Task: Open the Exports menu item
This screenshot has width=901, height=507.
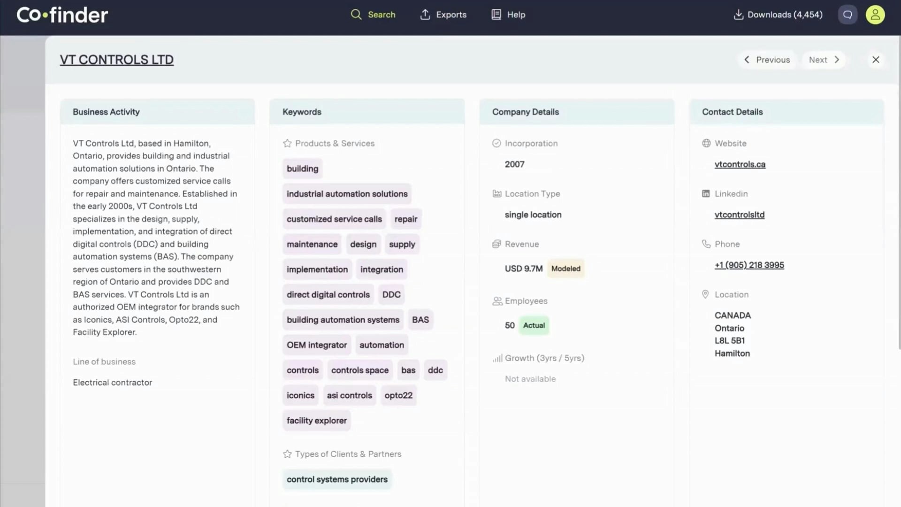Action: click(x=443, y=15)
